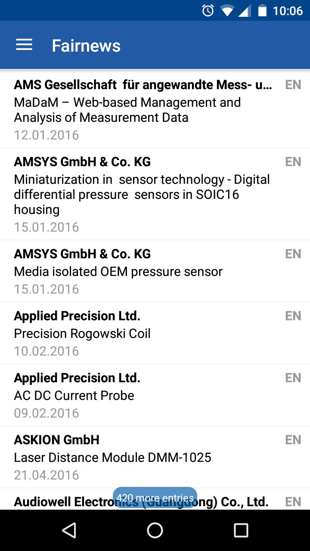Tap the EN label on ASKION GmbH entry
The image size is (310, 551).
293,440
